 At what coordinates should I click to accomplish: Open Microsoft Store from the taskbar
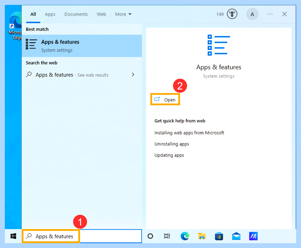coord(219,236)
